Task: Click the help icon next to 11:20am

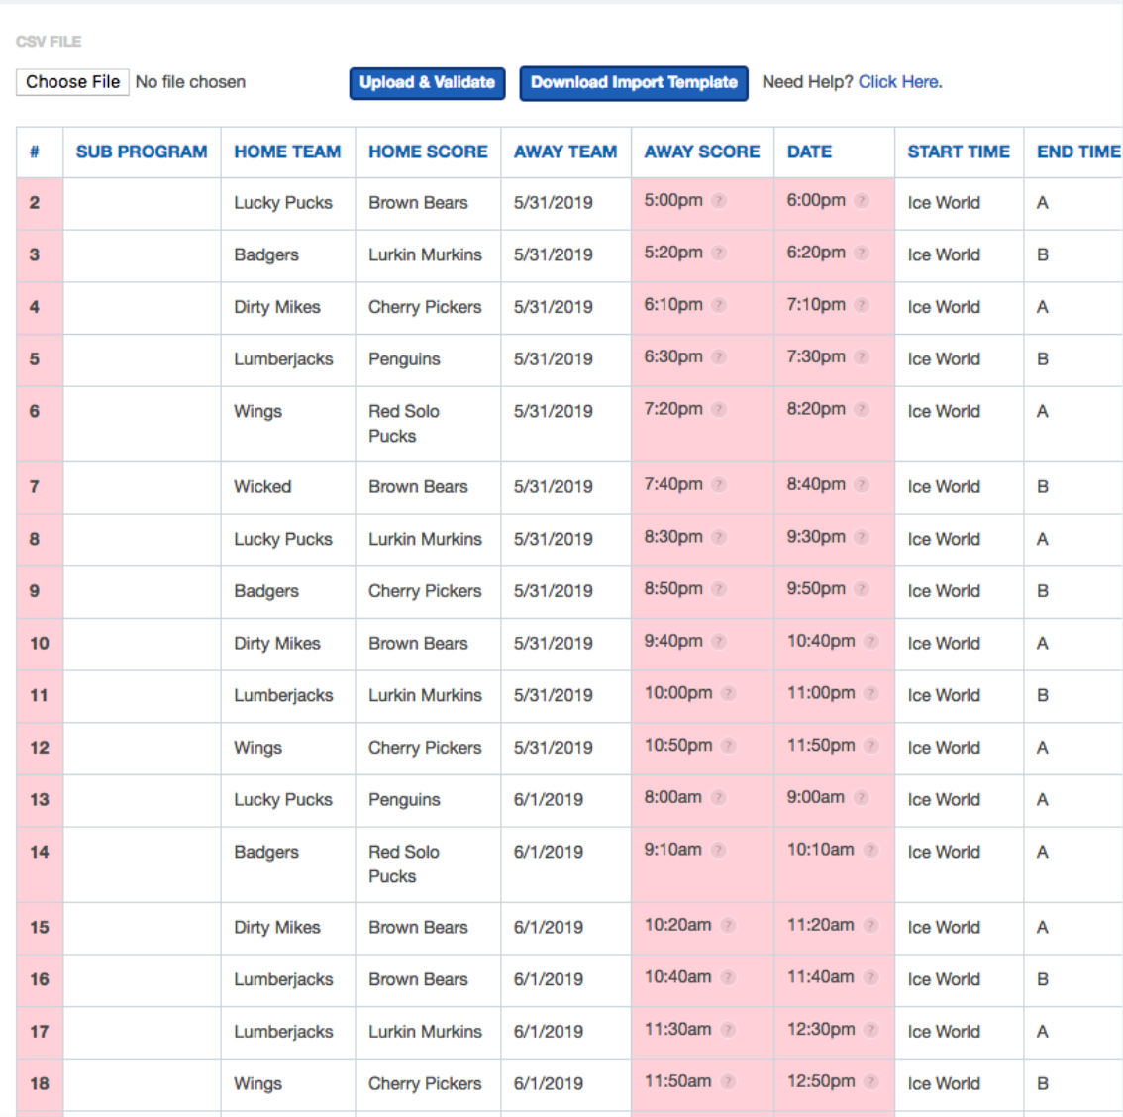Action: [x=870, y=926]
